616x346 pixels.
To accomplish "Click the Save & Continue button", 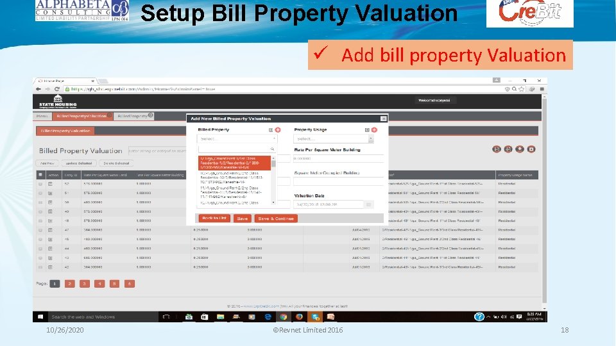I will click(x=276, y=218).
